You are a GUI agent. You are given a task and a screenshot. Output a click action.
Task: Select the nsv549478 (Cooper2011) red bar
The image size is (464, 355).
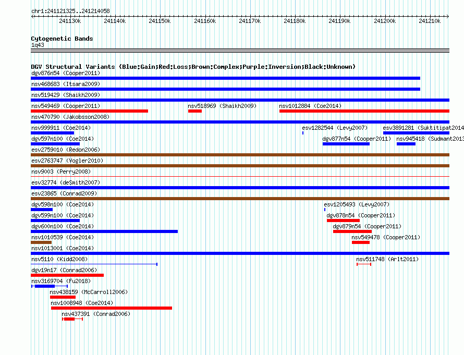361,242
